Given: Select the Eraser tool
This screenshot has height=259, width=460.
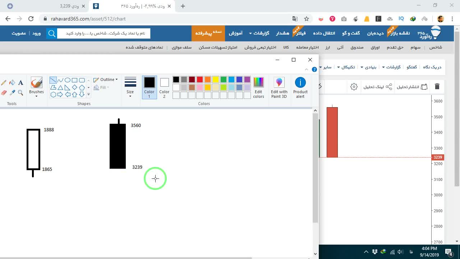Looking at the screenshot, I should click(x=4, y=92).
